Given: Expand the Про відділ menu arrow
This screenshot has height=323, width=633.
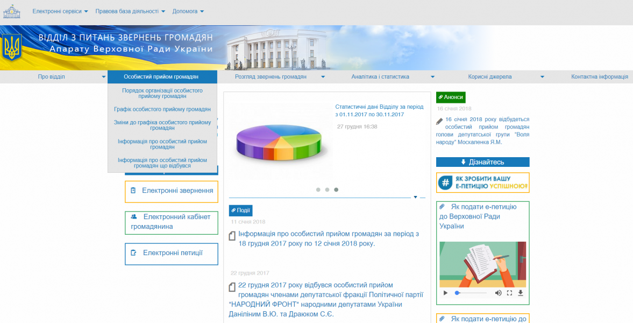Looking at the screenshot, I should [x=104, y=77].
